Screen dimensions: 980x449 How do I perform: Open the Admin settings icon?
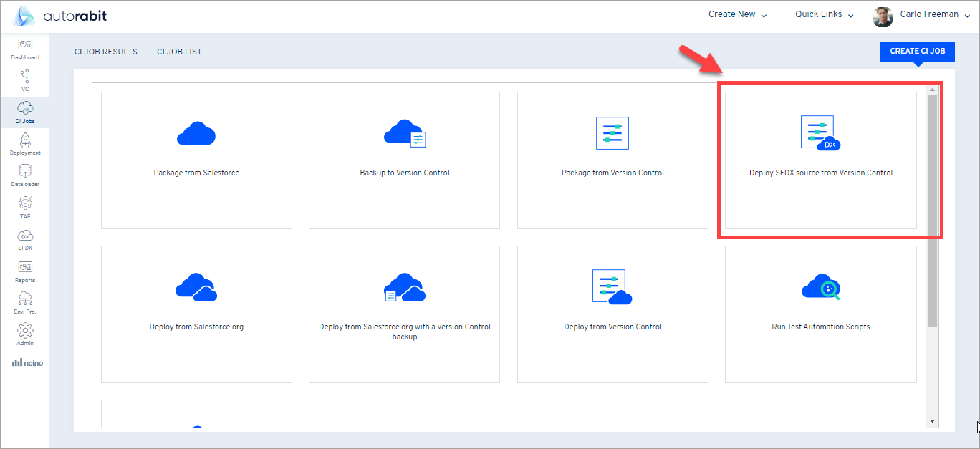(25, 334)
